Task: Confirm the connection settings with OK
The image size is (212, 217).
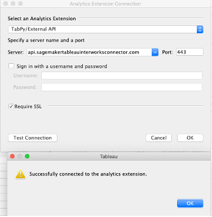Action: pos(190,138)
